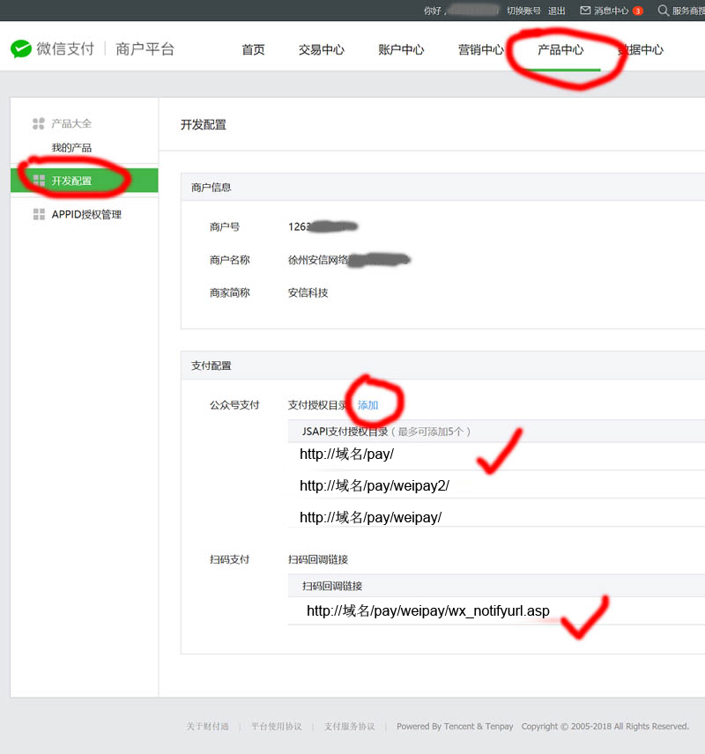Screen dimensions: 705x754
Task: Click the 安信科技 short name value
Action: click(x=308, y=292)
